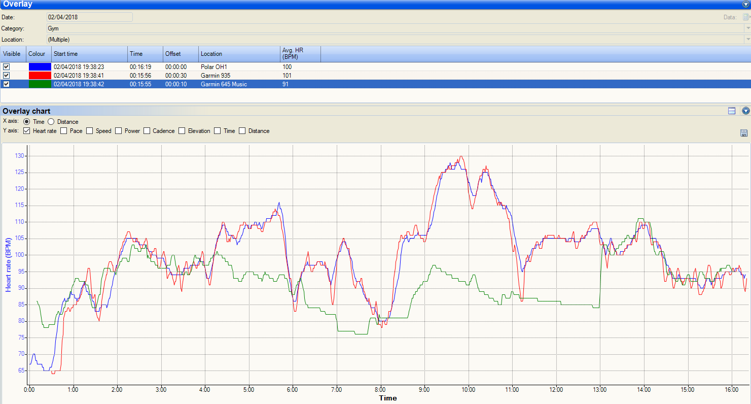Click the Date field showing 02/04/2018
751x404 pixels.
(89, 17)
